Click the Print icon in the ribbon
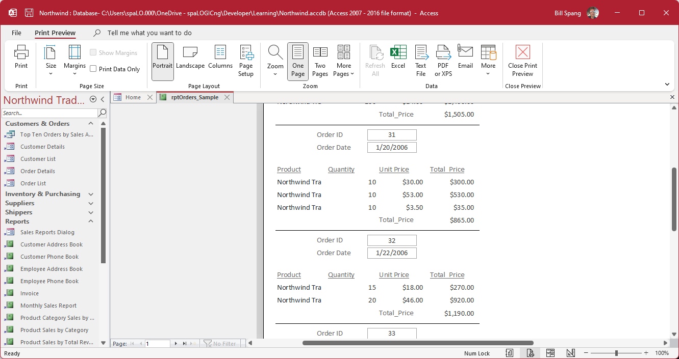This screenshot has width=679, height=359. (x=21, y=57)
